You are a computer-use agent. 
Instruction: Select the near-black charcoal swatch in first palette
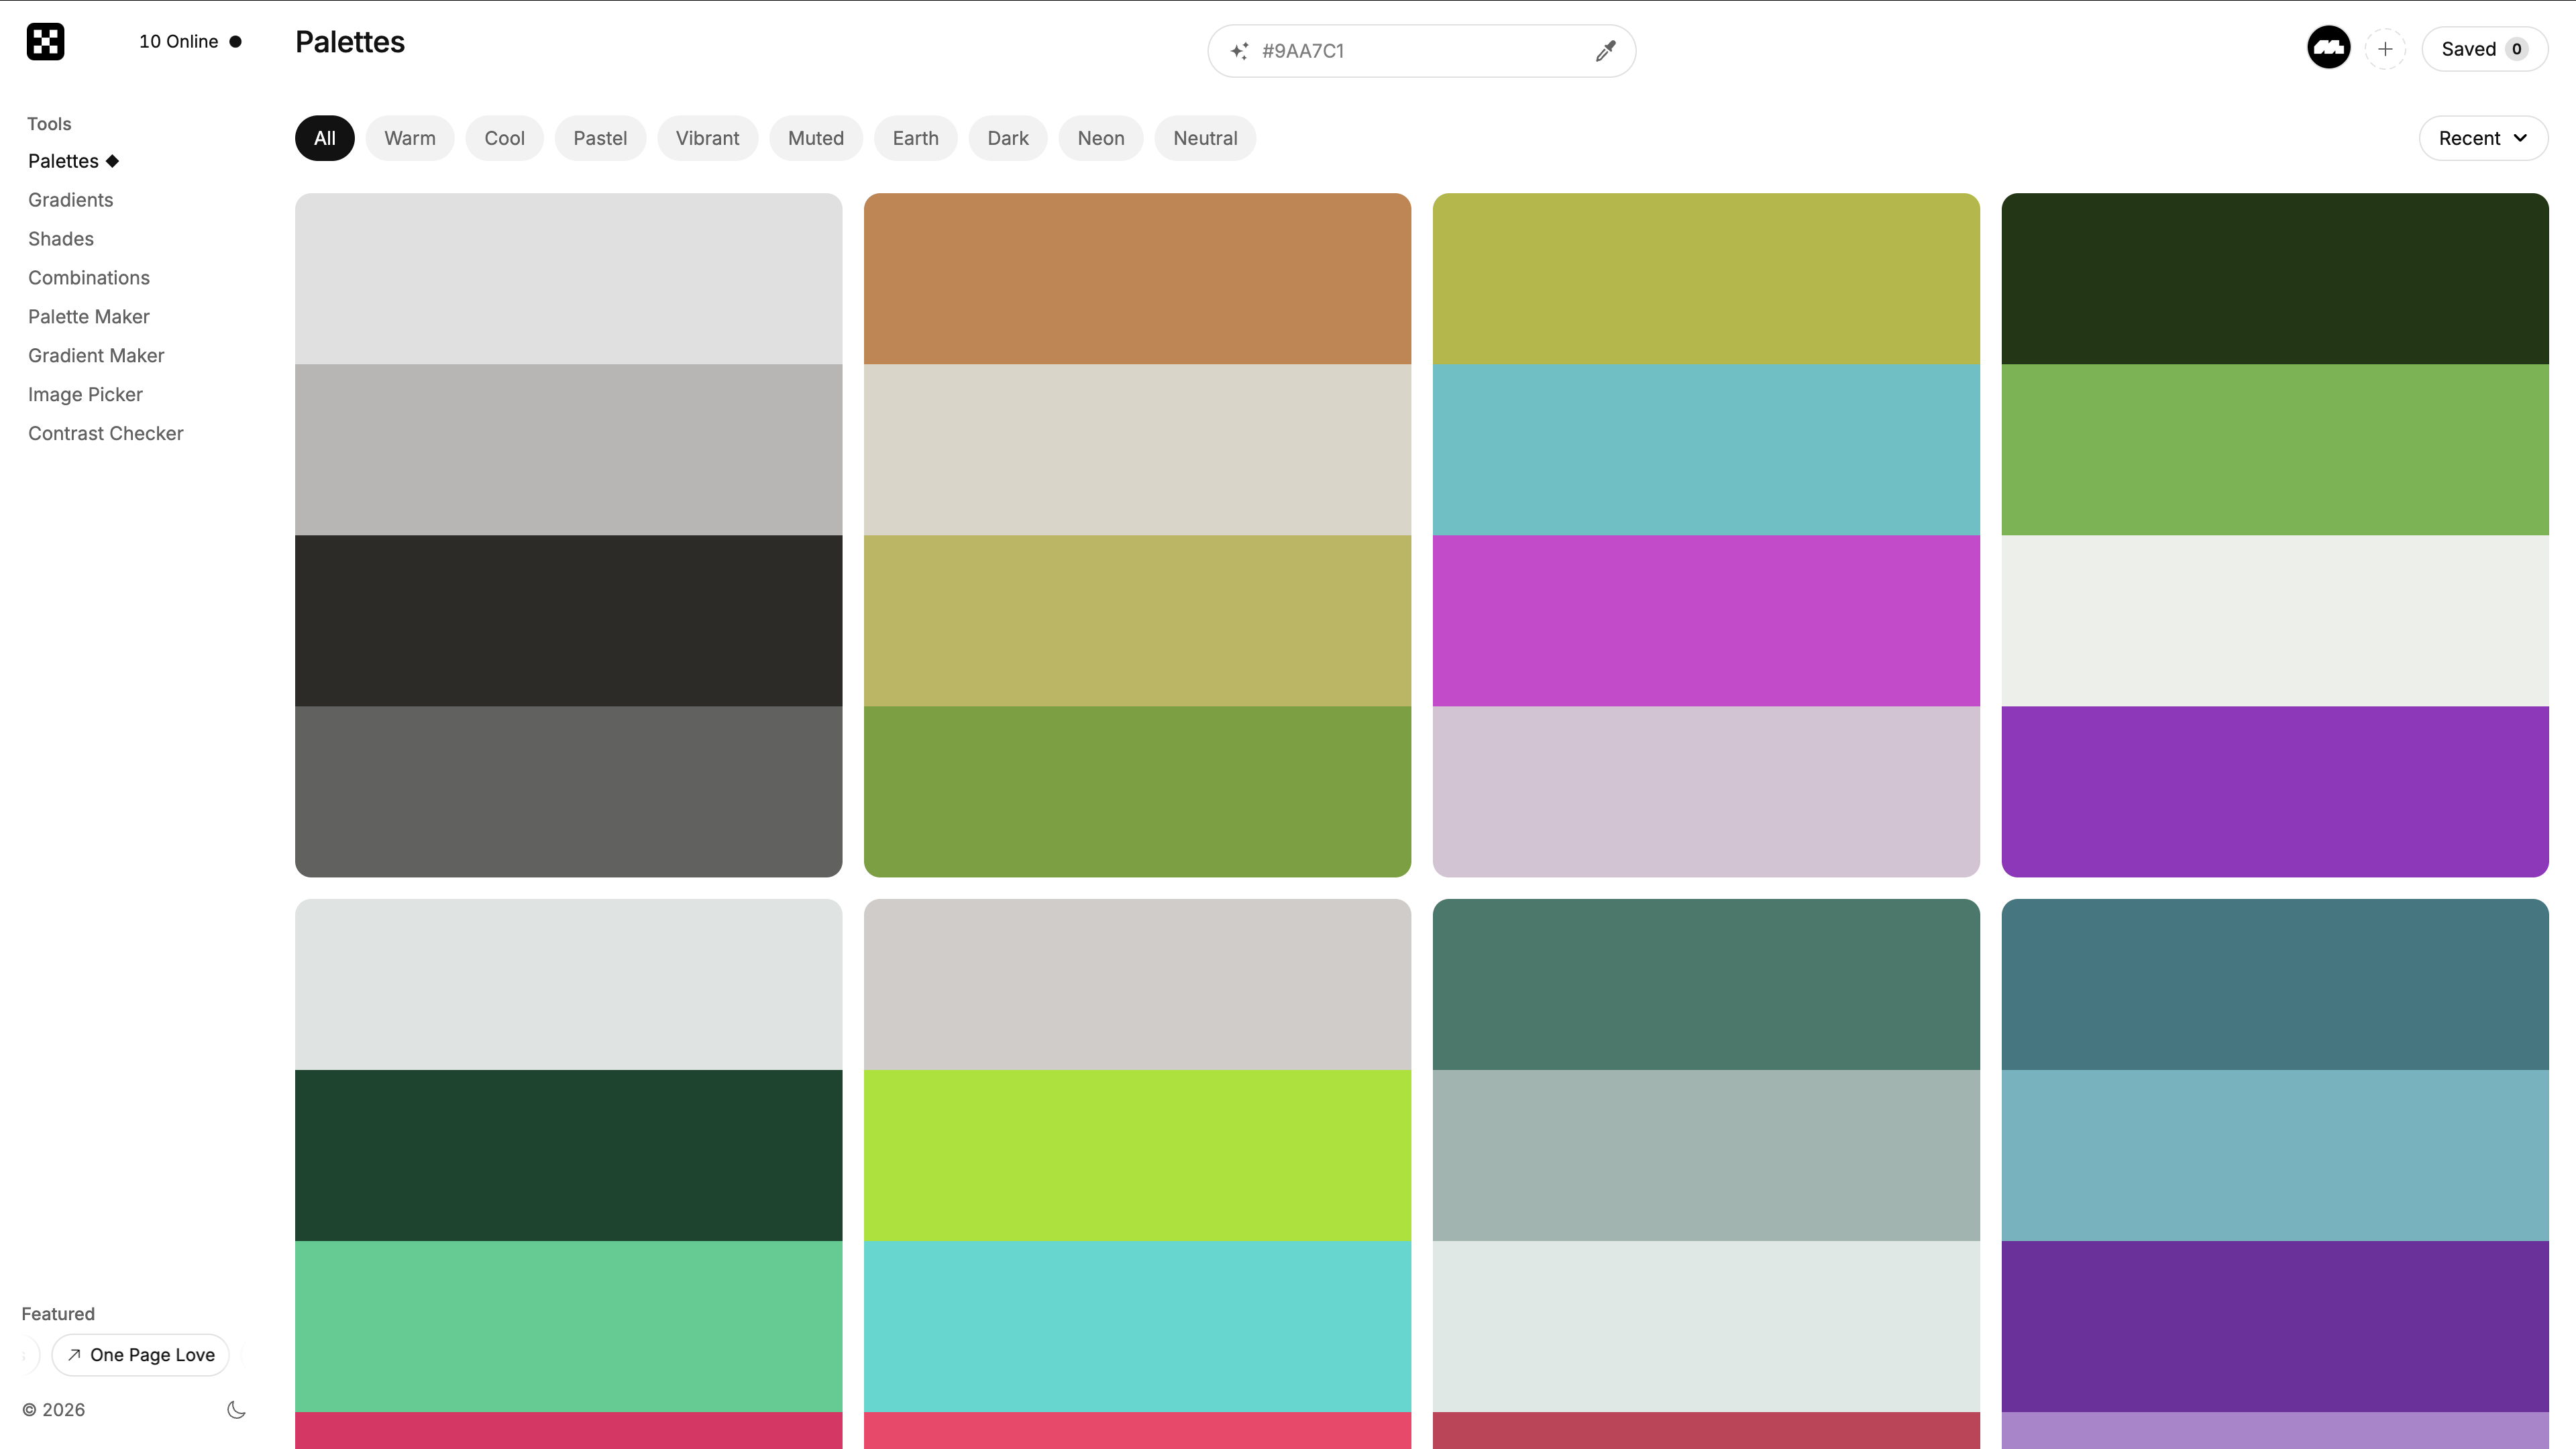568,621
